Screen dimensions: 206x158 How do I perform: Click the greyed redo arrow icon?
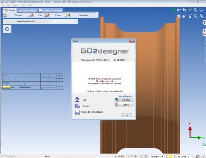click(190, 10)
